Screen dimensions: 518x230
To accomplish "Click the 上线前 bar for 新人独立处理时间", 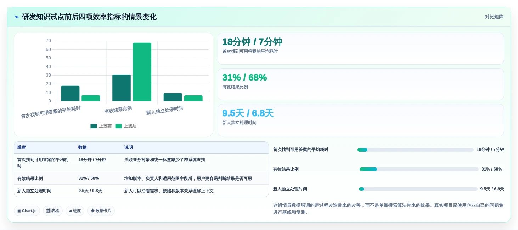I will point(173,97).
